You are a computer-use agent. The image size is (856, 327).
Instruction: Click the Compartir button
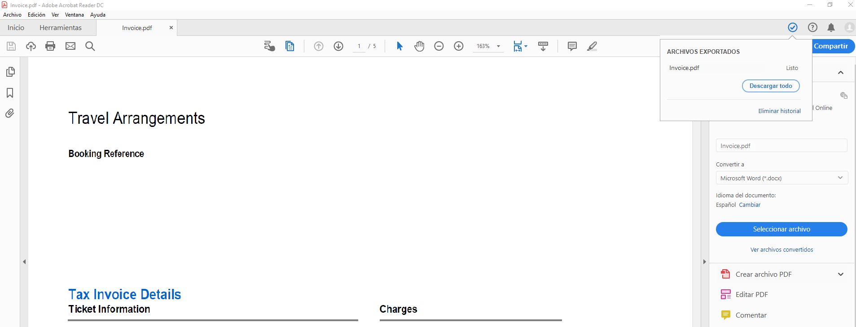click(834, 46)
